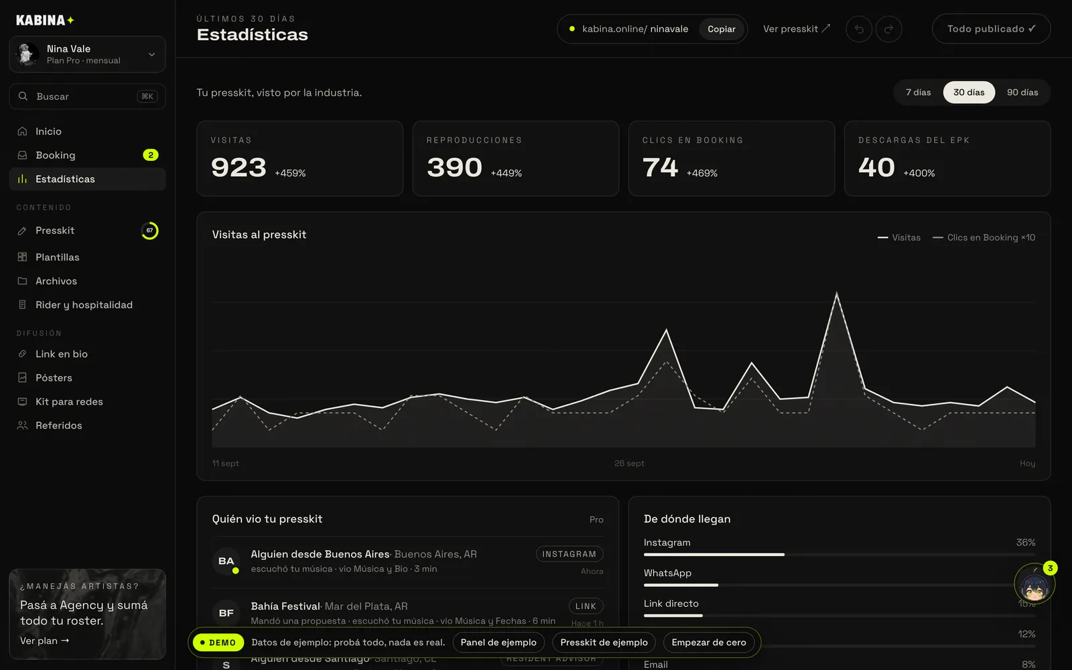Select the 30 días range
This screenshot has width=1072, height=670.
click(x=969, y=92)
